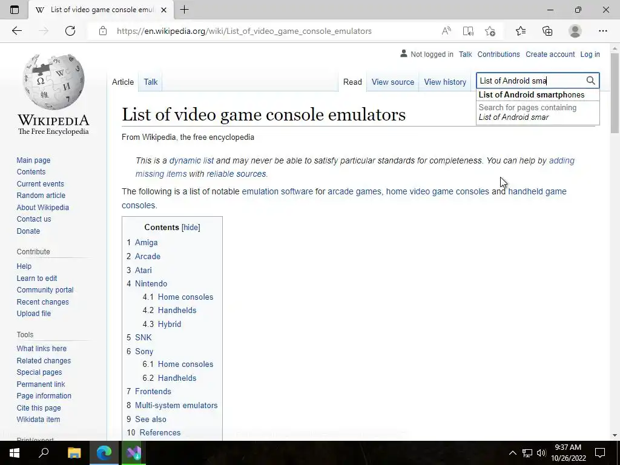Viewport: 620px width, 465px height.
Task: Close the List of video game console tab
Action: (x=163, y=10)
